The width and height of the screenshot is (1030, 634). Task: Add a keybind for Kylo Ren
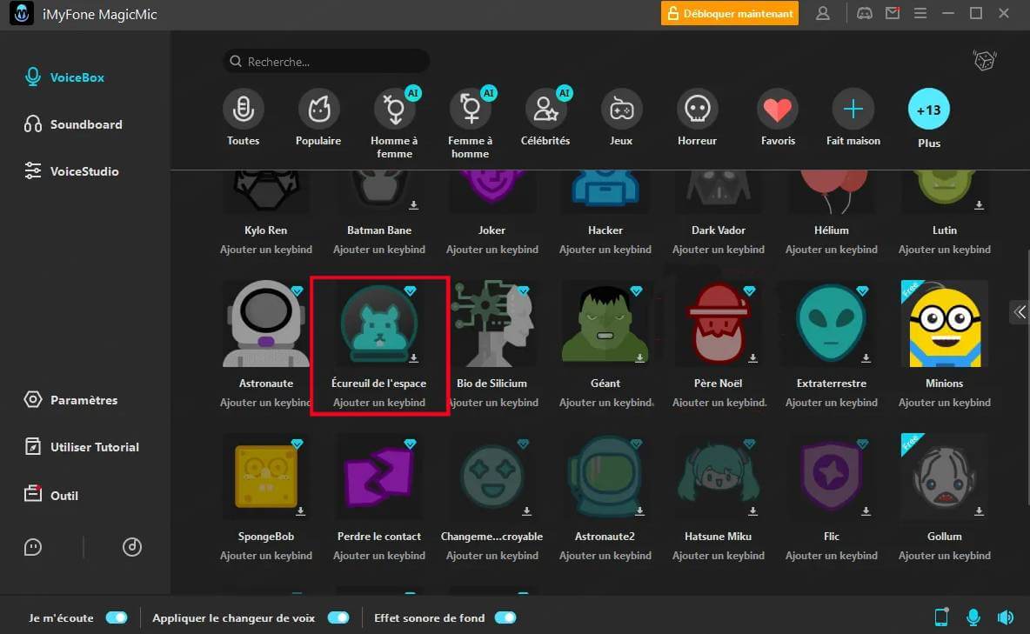click(266, 250)
